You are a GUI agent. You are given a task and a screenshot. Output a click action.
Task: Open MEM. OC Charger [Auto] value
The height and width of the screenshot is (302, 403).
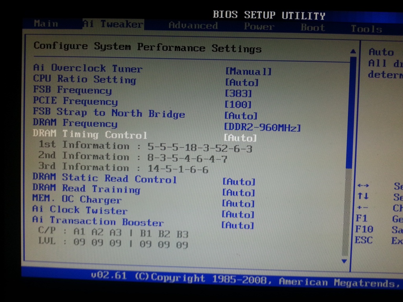click(x=238, y=203)
